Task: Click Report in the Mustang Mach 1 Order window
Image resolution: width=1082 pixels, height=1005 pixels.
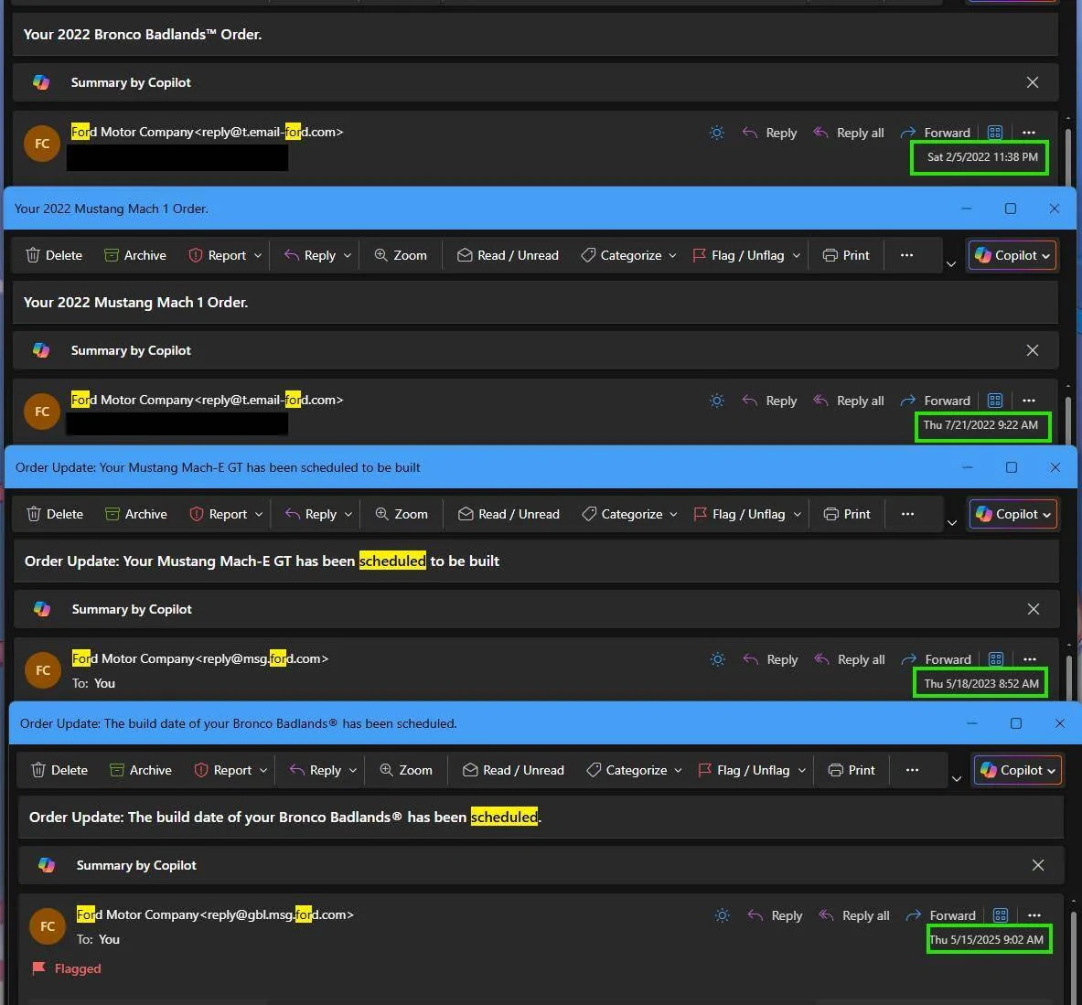Action: [x=218, y=255]
